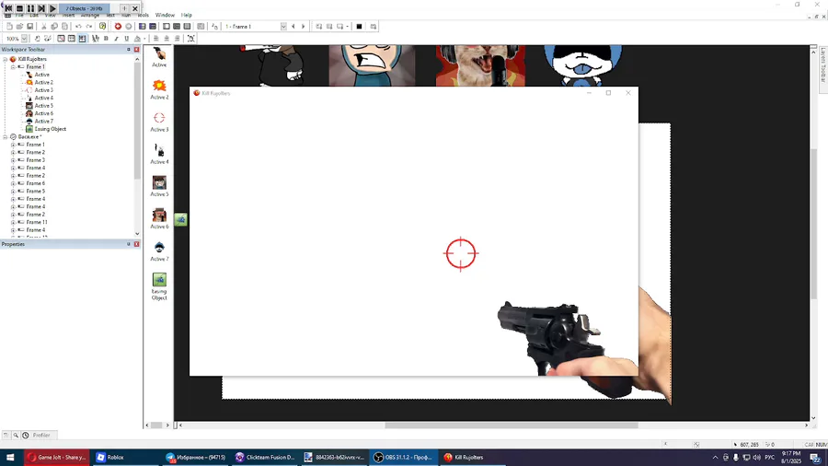
Task: Toggle the Bold text button
Action: [106, 39]
